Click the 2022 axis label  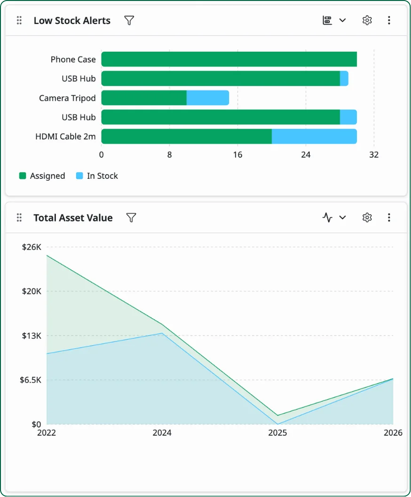(x=47, y=433)
